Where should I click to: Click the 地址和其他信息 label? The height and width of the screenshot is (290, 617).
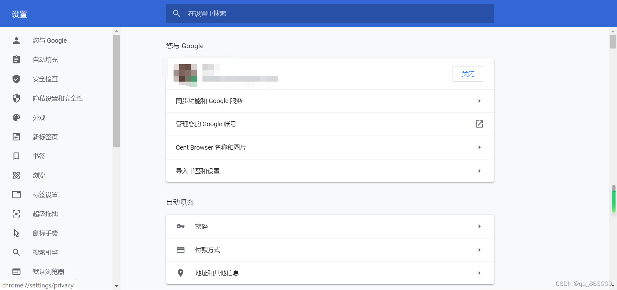click(217, 273)
